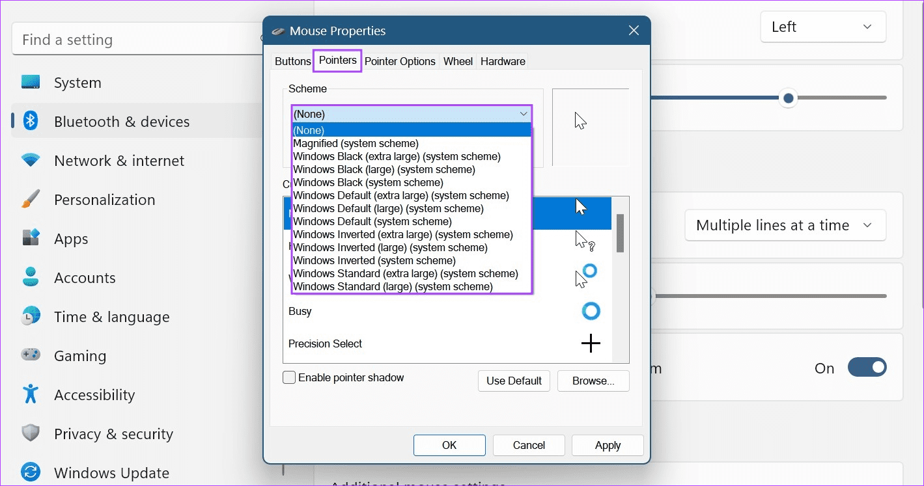This screenshot has width=924, height=486.
Task: Click the Gaming controller icon
Action: pyautogui.click(x=31, y=355)
